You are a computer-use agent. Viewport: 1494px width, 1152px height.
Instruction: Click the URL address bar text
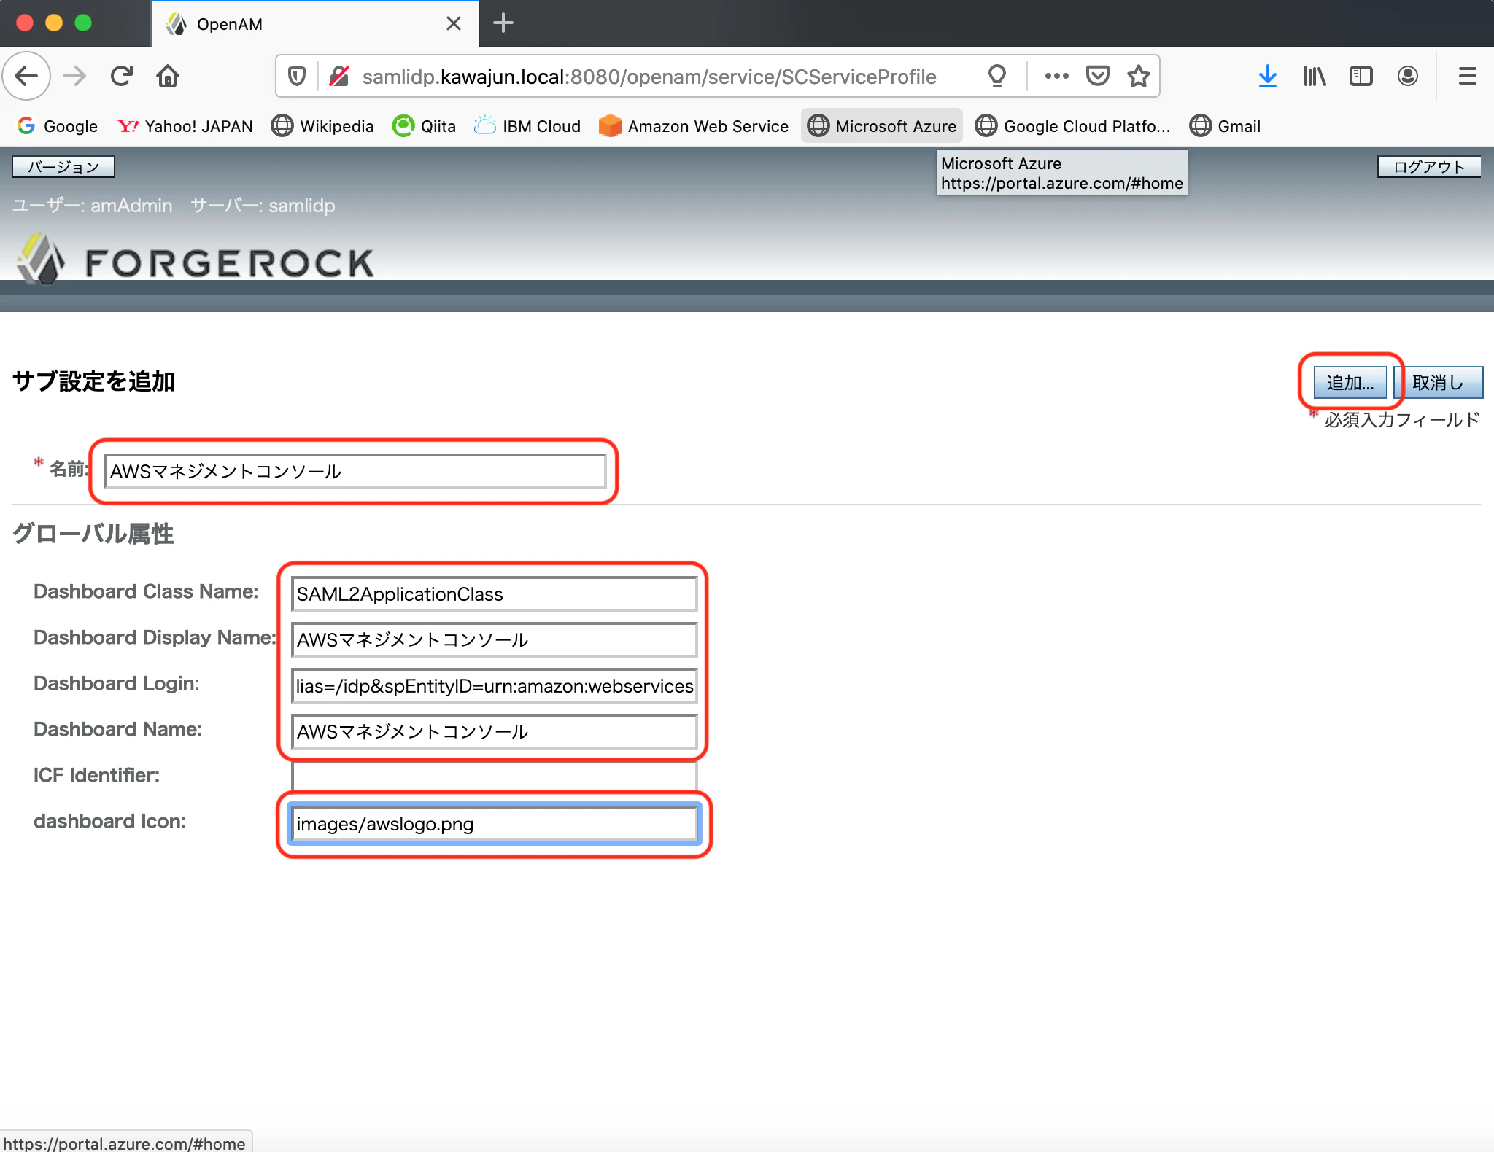click(x=649, y=76)
